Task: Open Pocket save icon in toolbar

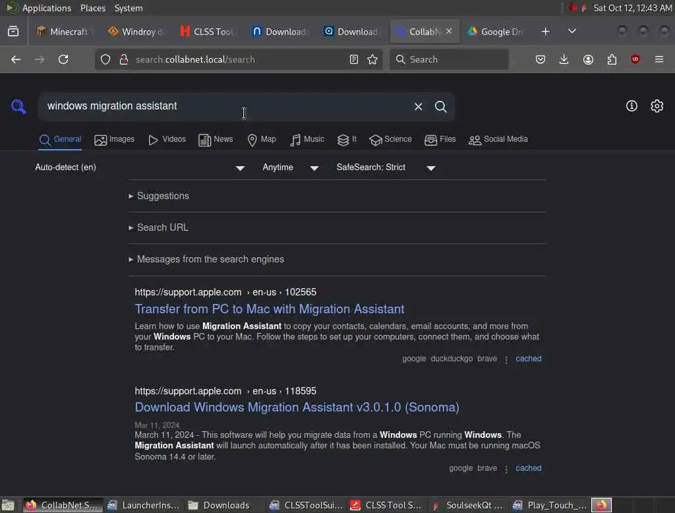Action: (541, 59)
